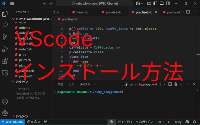
Task: Click the command center search field
Action: (94, 3)
